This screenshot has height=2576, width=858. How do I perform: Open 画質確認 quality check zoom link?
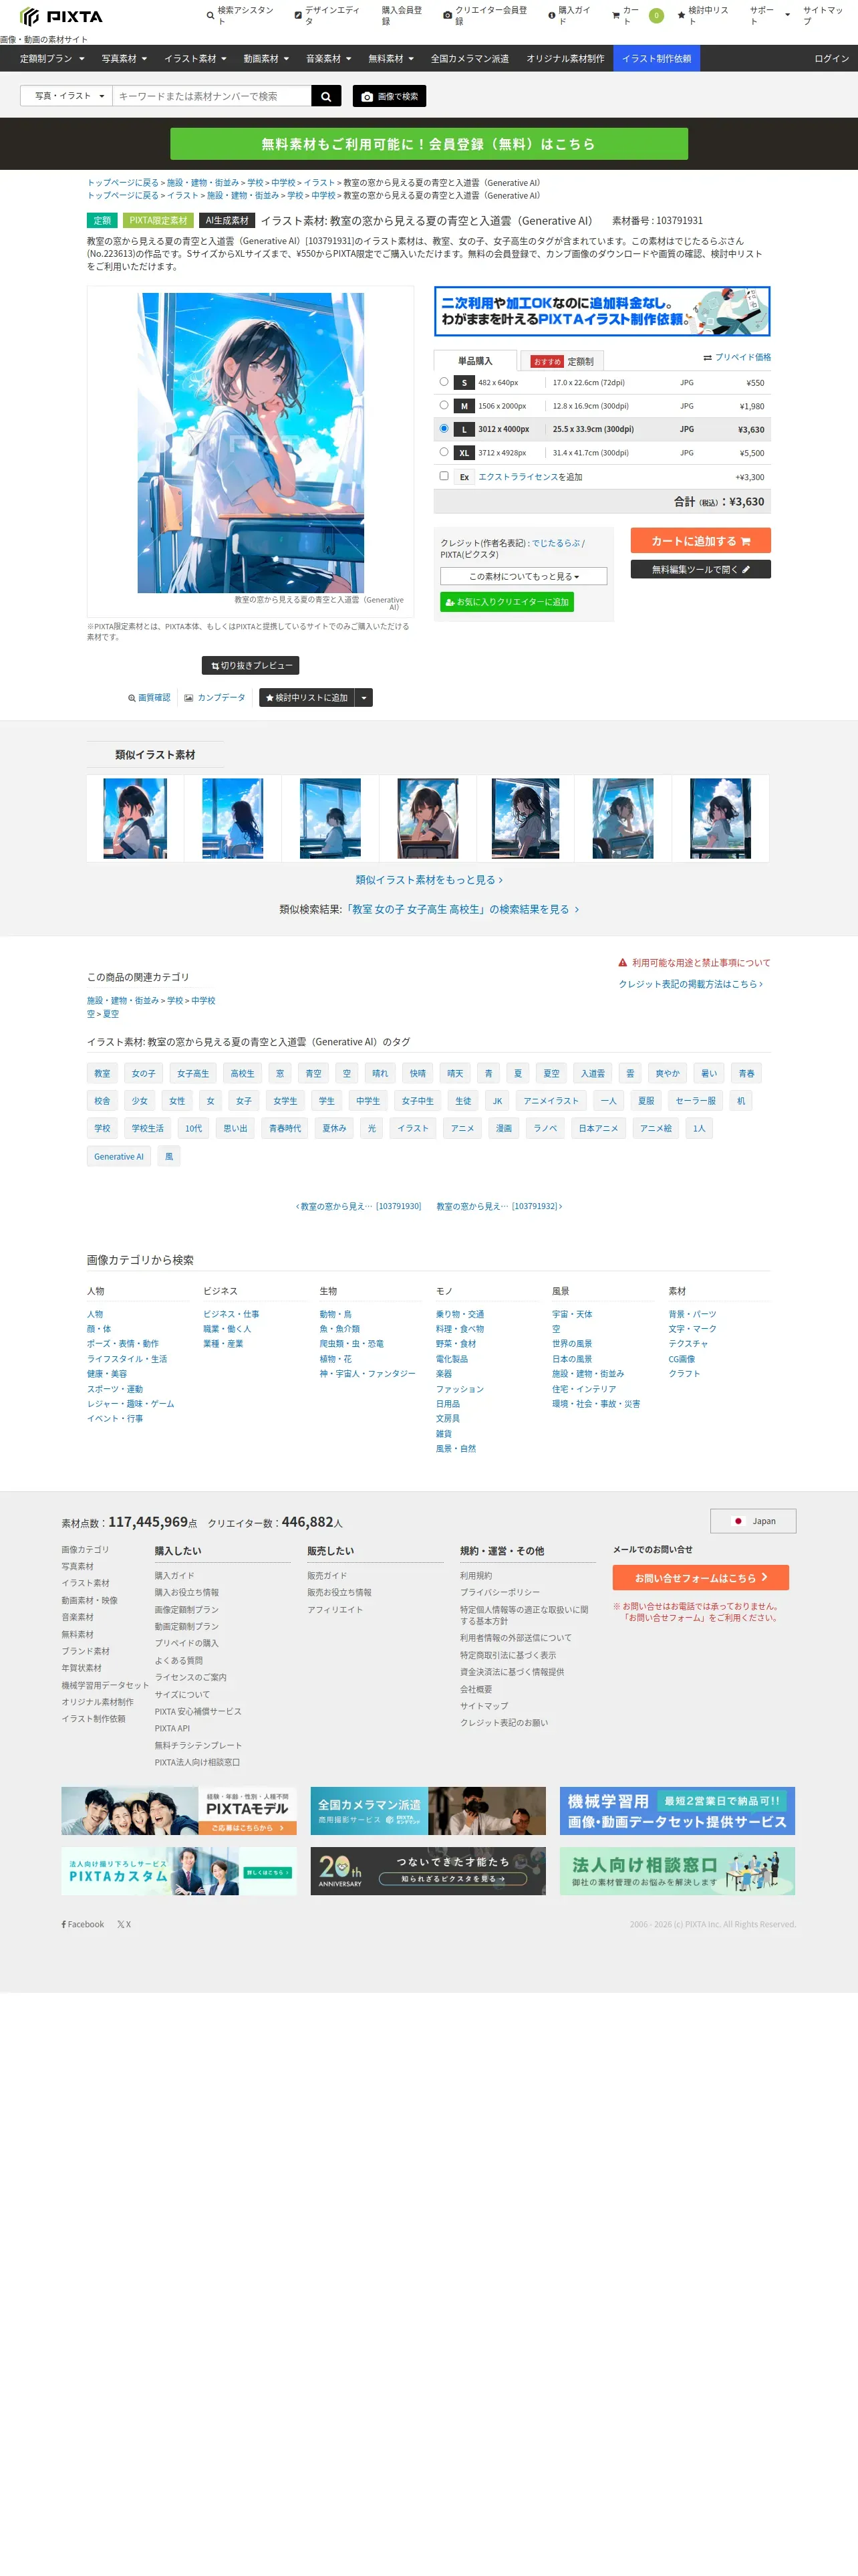(149, 698)
